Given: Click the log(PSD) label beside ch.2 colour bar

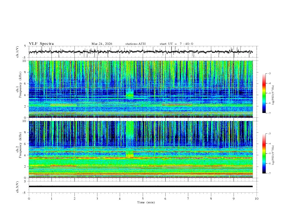Looking at the screenshot, I should click(273, 155).
